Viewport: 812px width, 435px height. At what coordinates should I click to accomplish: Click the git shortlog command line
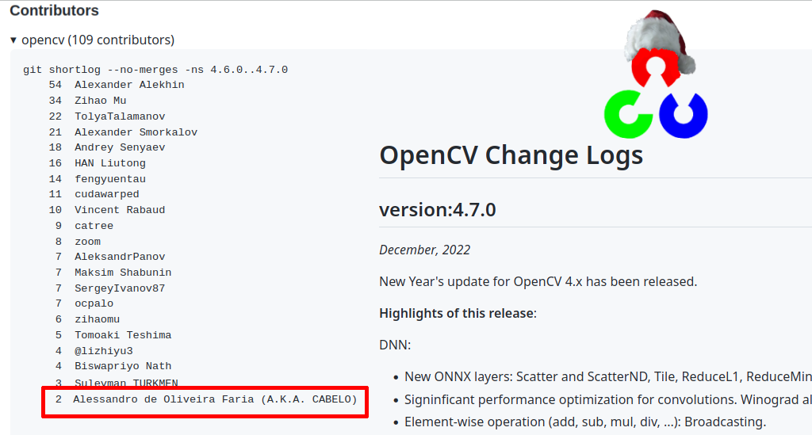pos(155,70)
